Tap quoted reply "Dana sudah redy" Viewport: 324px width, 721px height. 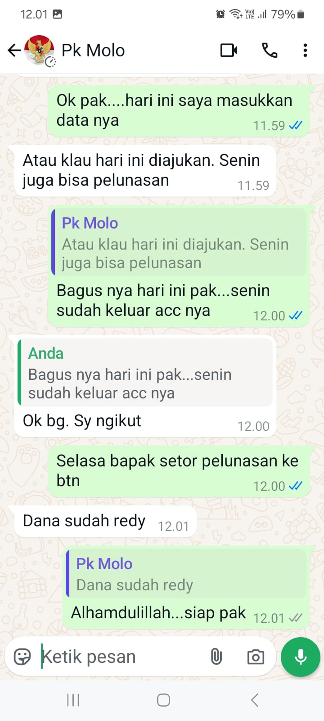point(186,574)
